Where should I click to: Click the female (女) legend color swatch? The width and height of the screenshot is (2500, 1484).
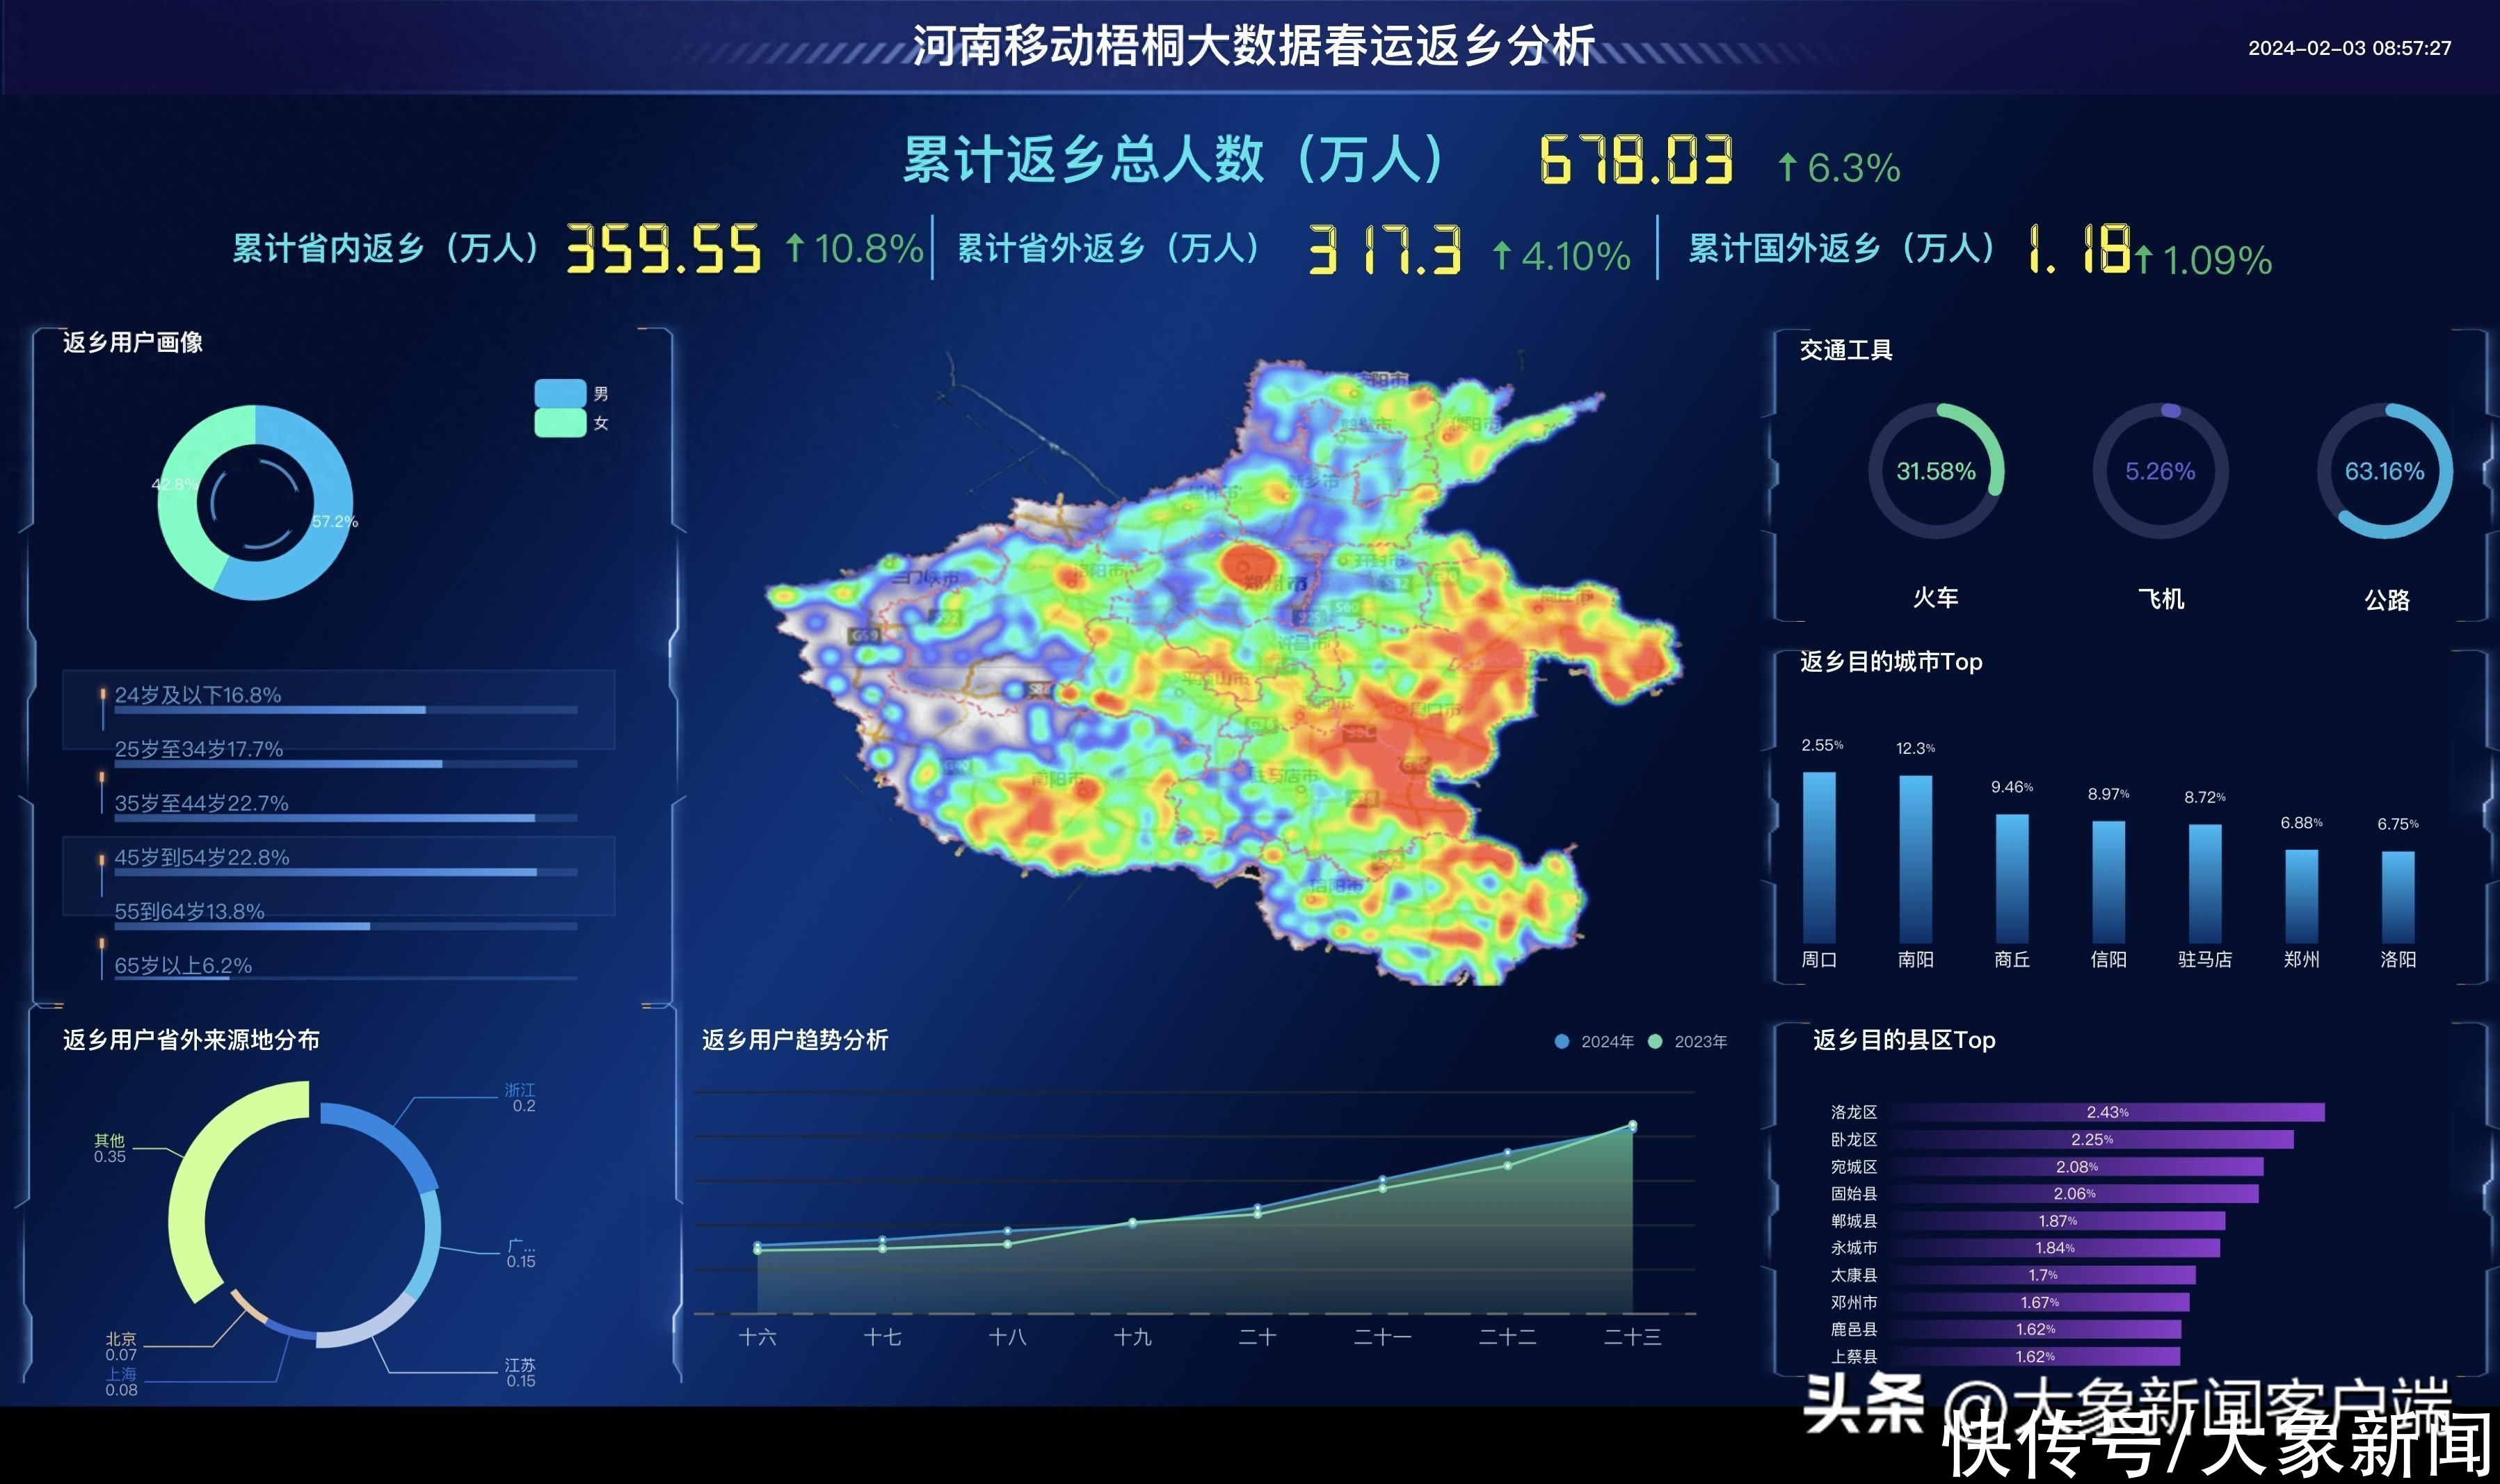pyautogui.click(x=560, y=422)
